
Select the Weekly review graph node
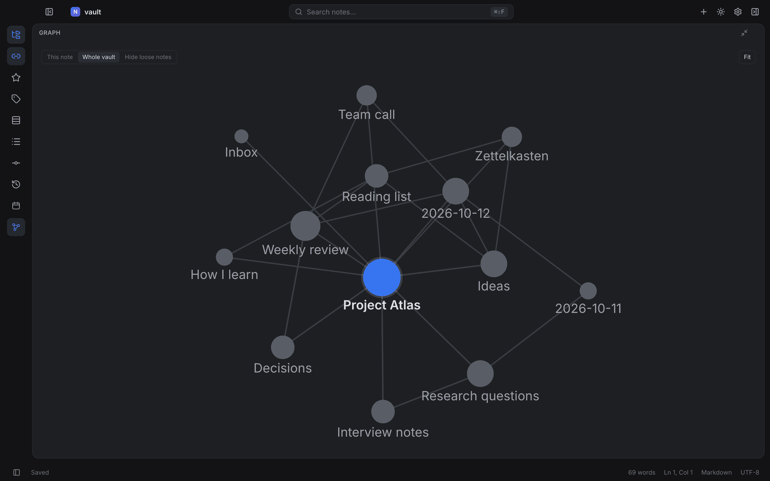305,226
